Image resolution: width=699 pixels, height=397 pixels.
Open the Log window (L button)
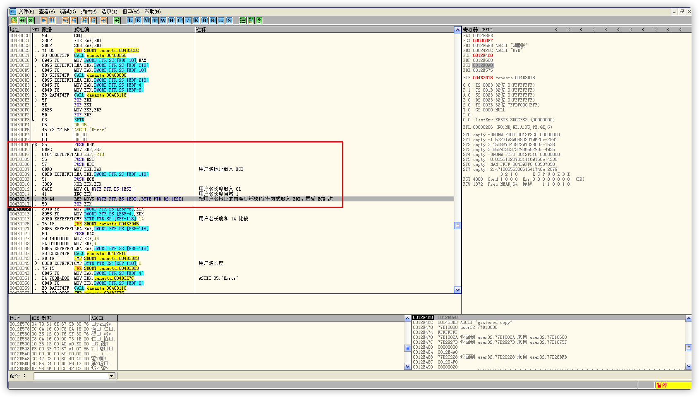[130, 20]
